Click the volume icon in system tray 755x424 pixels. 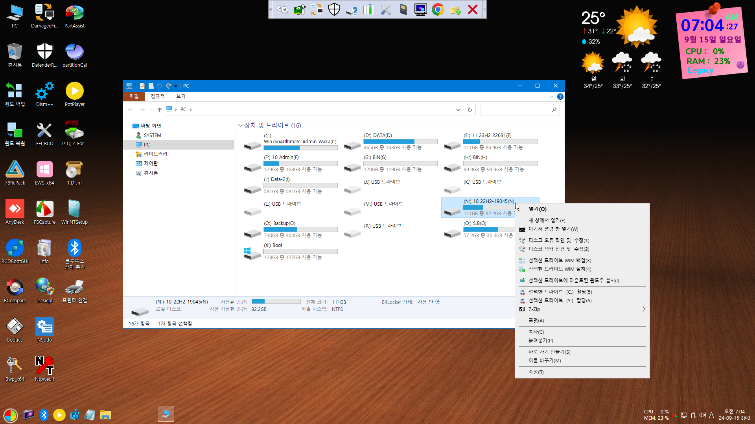(x=702, y=415)
